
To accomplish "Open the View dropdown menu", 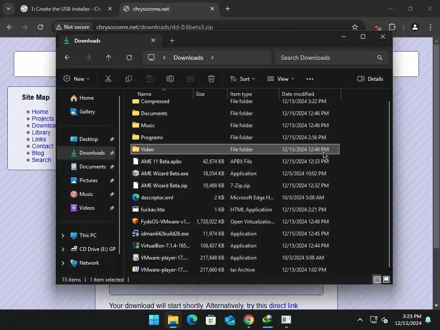I will point(281,79).
